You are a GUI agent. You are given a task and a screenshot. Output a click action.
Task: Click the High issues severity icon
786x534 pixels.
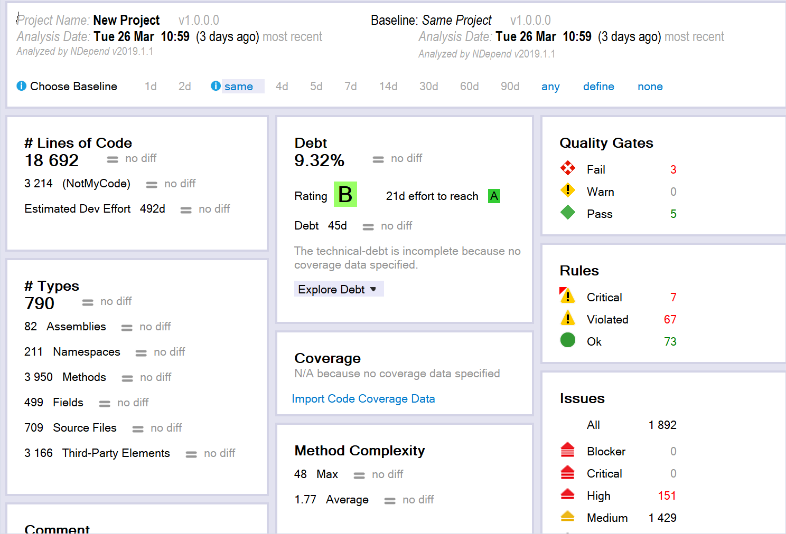click(x=567, y=494)
